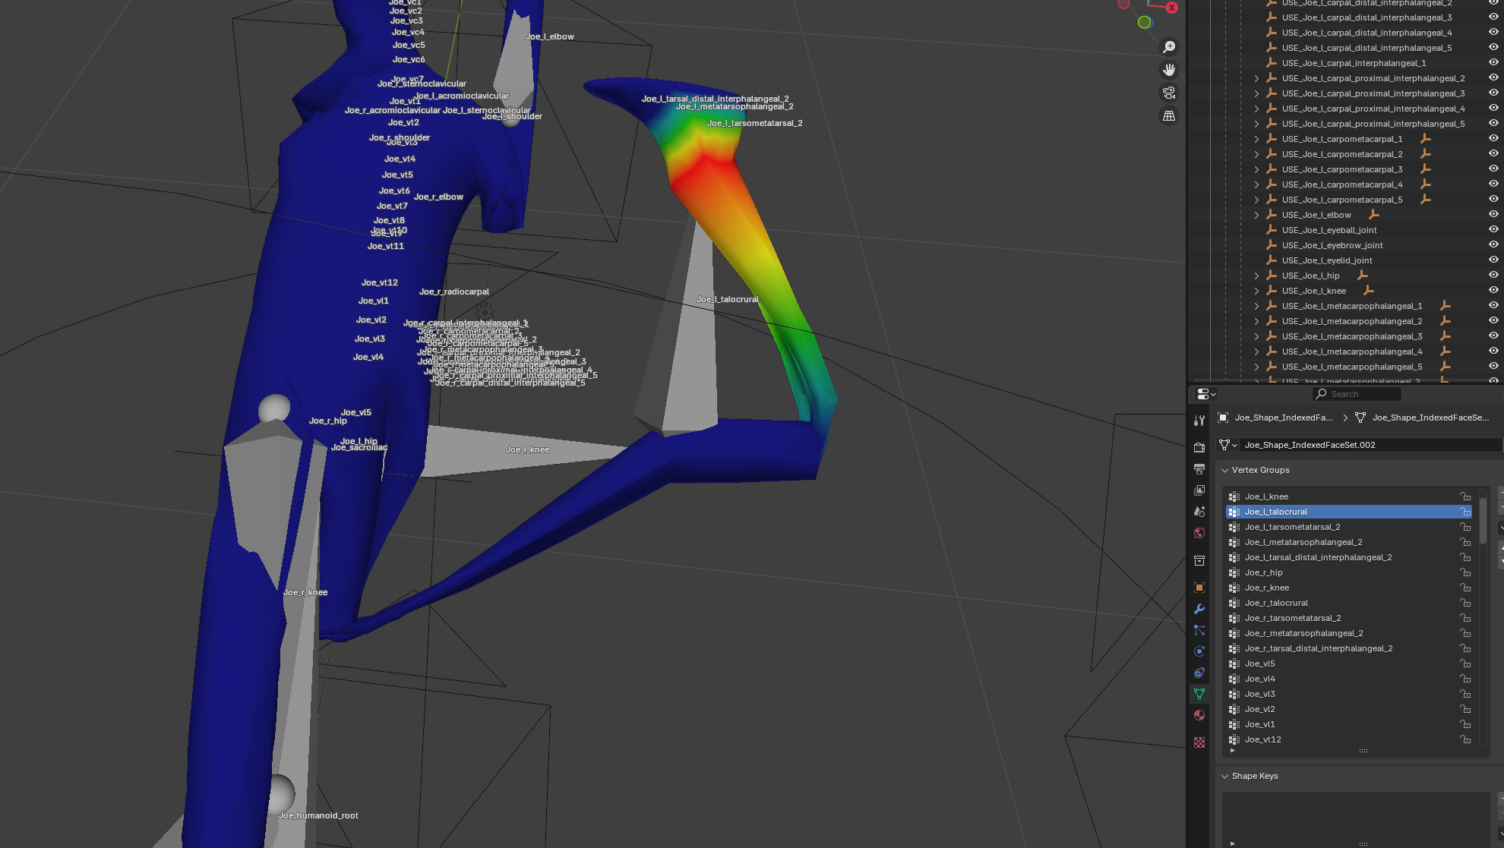Open the Render properties tab
1504x848 pixels.
(x=1199, y=448)
